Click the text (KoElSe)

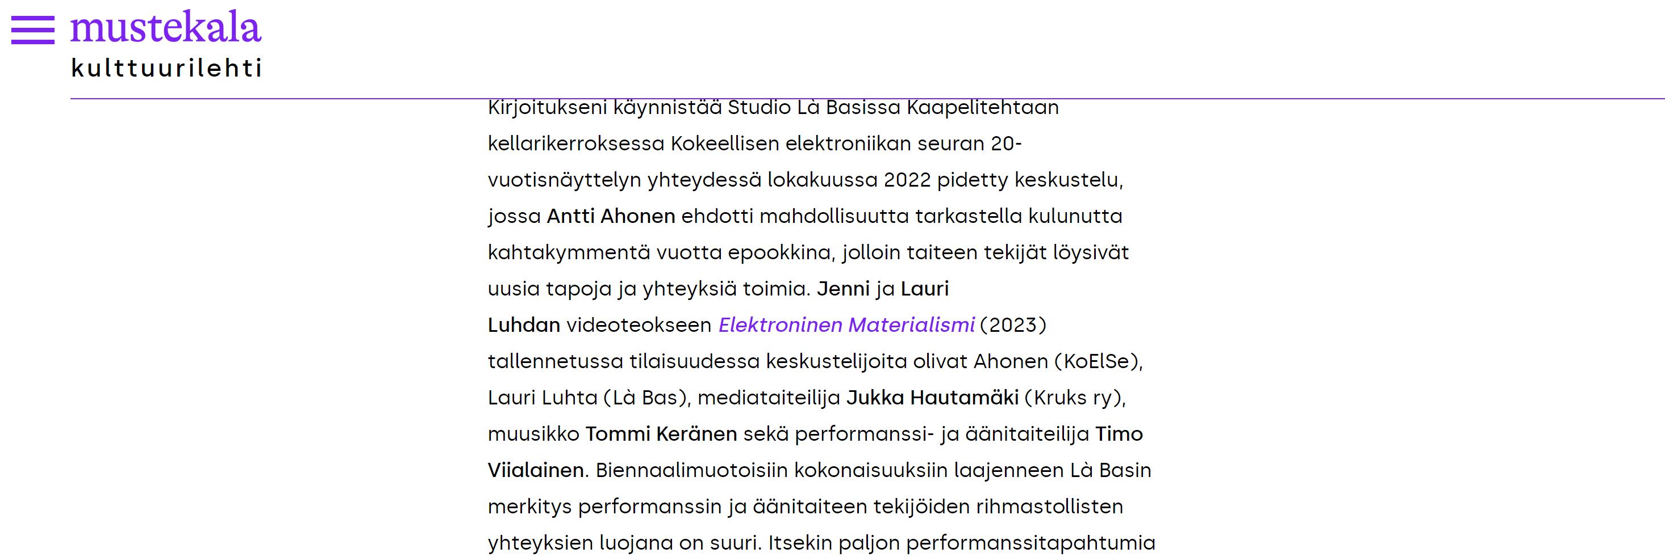click(1096, 361)
